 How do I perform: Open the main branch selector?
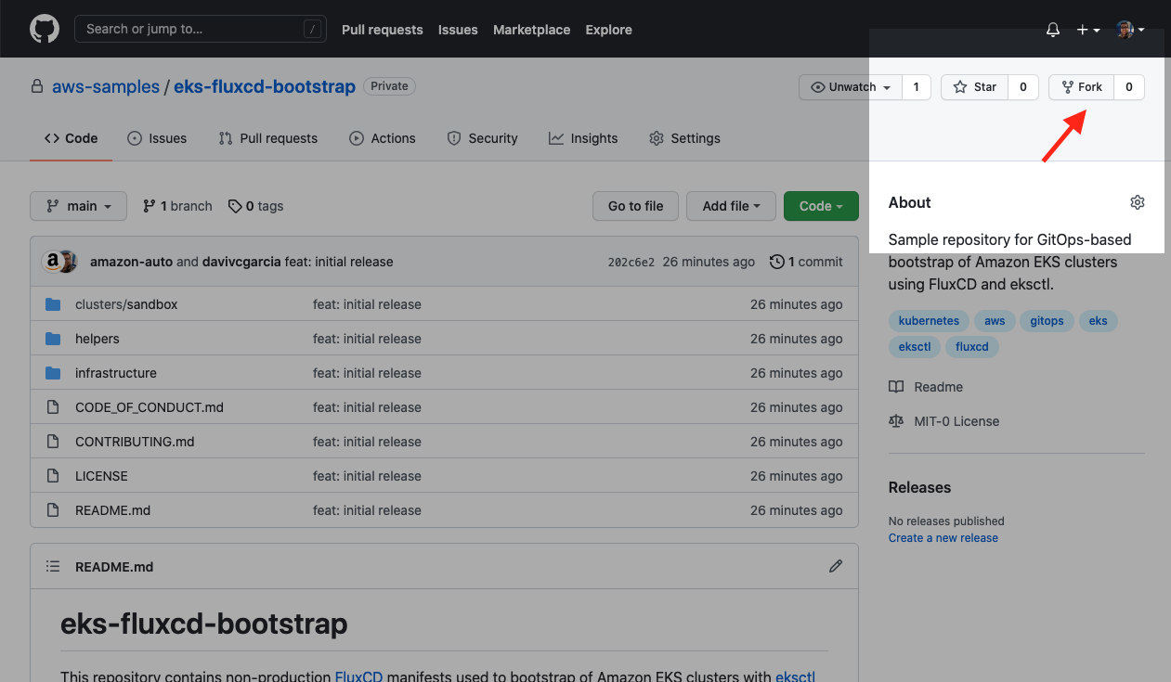coord(78,206)
